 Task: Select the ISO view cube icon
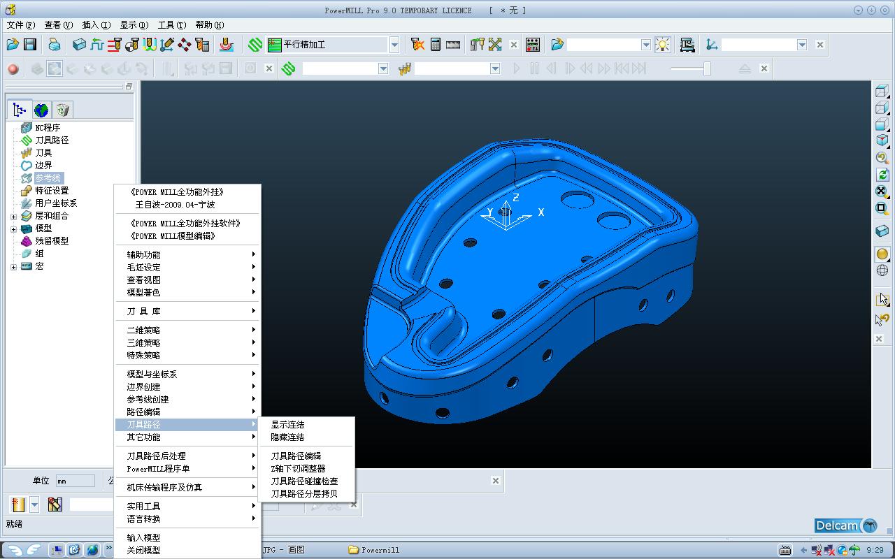pyautogui.click(x=882, y=141)
